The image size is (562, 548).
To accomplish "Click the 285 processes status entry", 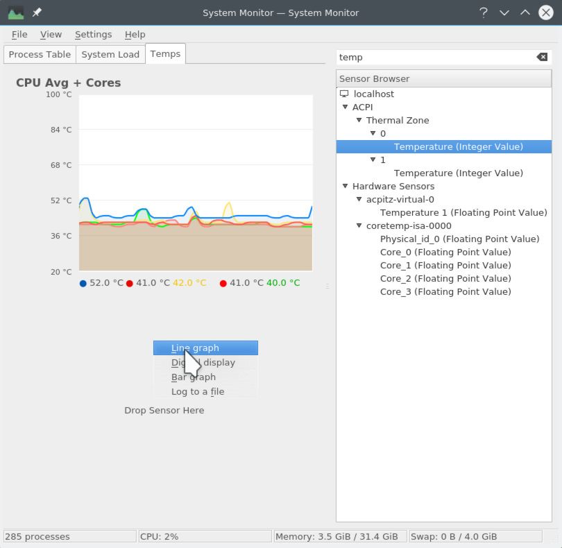I will (70, 536).
